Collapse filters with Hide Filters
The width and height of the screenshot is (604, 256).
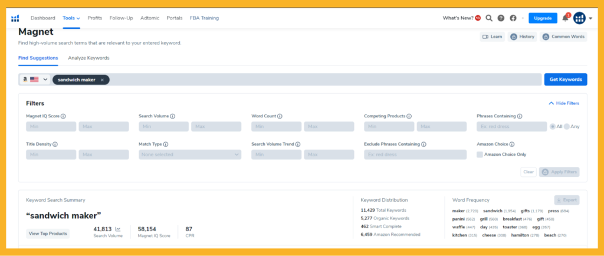[x=564, y=103]
